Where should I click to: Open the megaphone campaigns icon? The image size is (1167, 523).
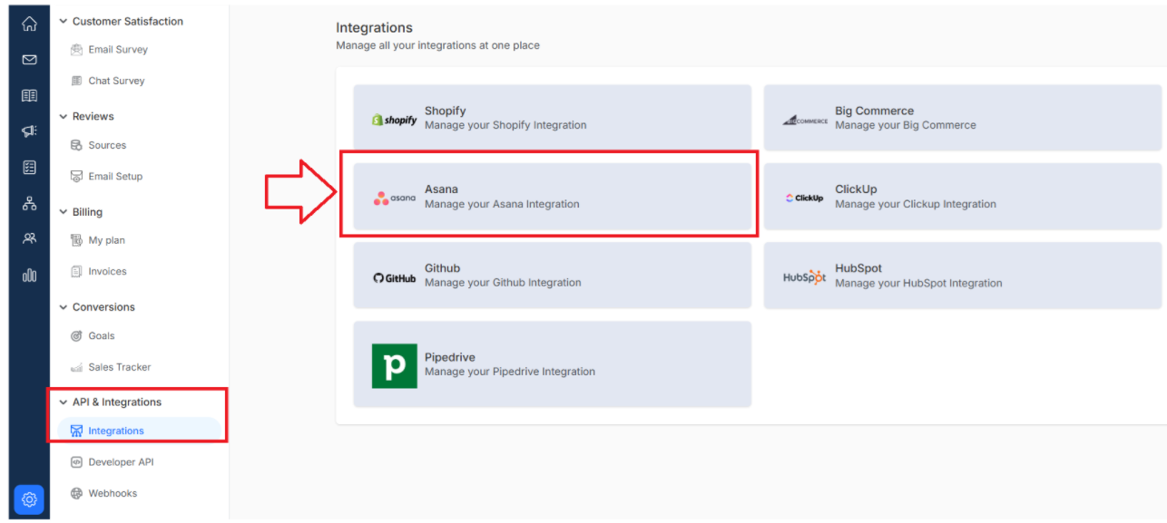29,131
